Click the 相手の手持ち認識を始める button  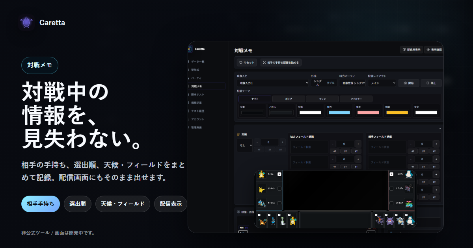[x=281, y=63]
